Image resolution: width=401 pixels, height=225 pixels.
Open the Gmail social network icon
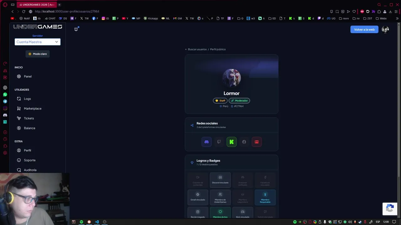(257, 142)
